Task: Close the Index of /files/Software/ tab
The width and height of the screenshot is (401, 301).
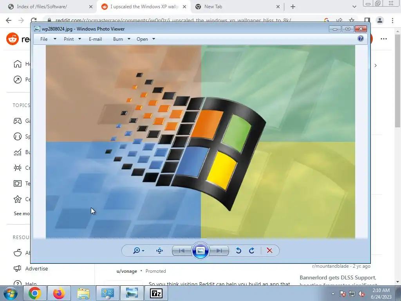Action: click(x=91, y=7)
